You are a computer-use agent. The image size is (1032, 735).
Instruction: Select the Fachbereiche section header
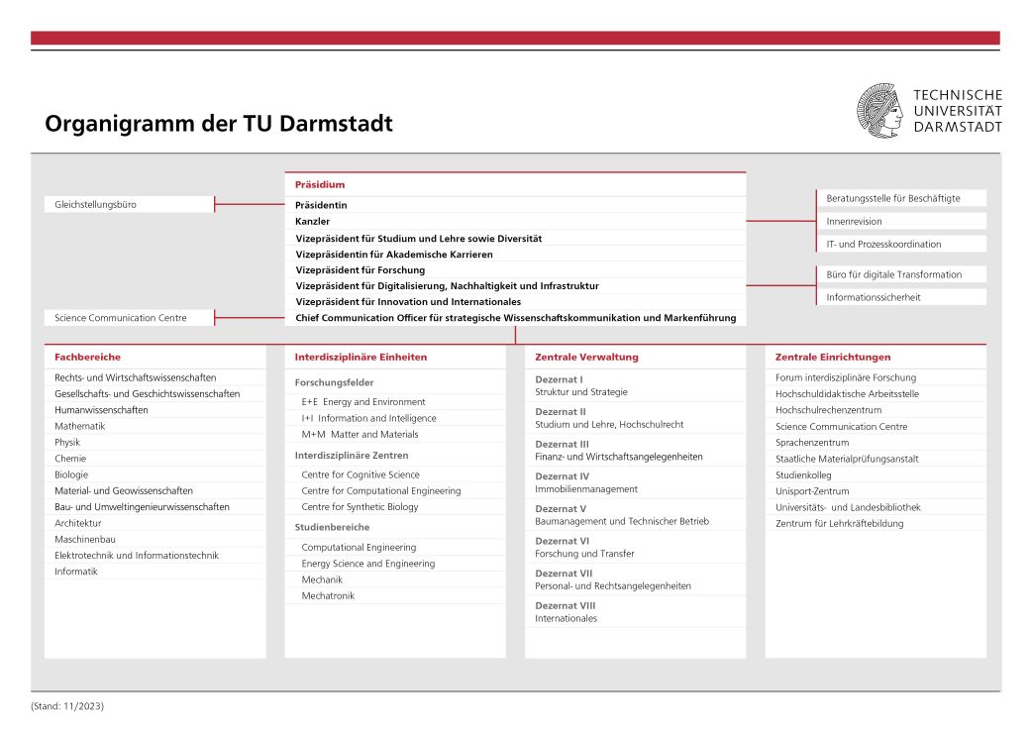86,357
